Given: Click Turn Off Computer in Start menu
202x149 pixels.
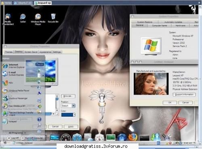Looking at the screenshot, I should [x=32, y=138].
